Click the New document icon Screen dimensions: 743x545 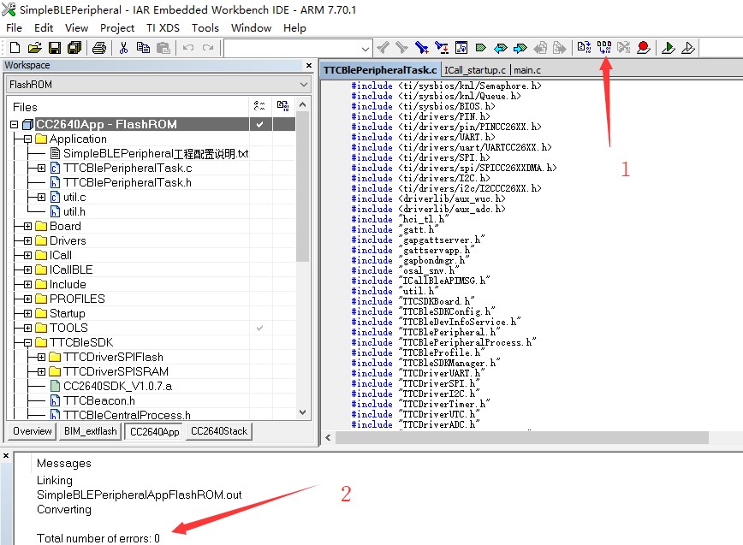click(x=15, y=48)
